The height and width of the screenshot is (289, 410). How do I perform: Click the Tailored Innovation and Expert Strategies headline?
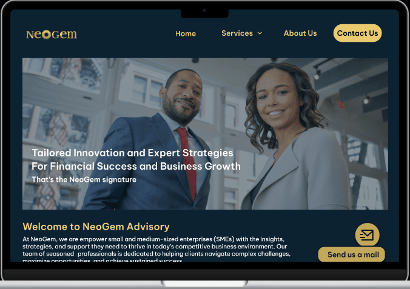coord(132,153)
